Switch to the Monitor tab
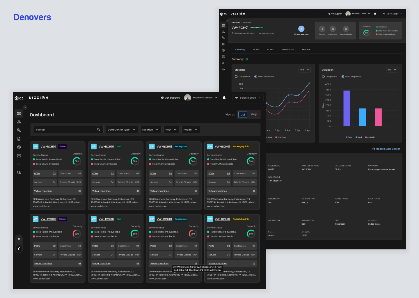The image size is (419, 298). (x=306, y=50)
